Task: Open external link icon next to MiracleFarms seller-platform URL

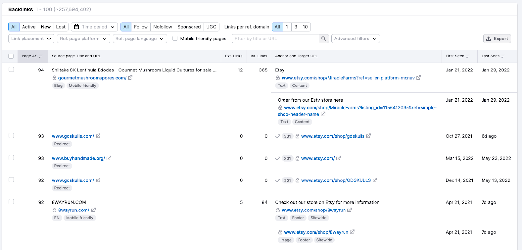Action: coord(419,78)
